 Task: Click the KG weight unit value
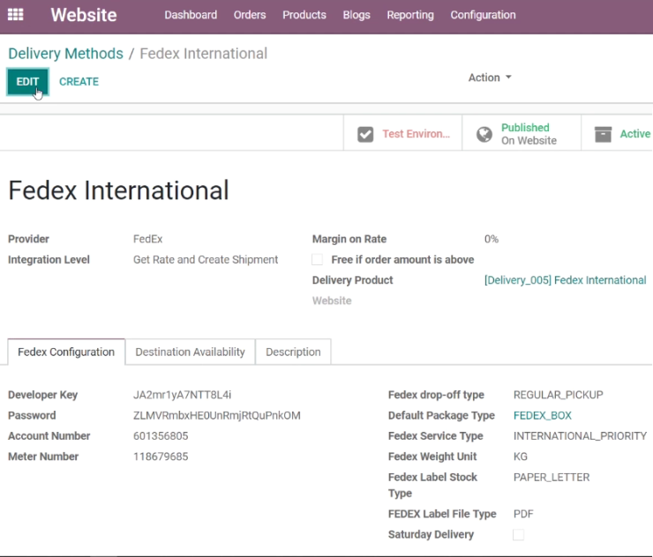(x=521, y=457)
